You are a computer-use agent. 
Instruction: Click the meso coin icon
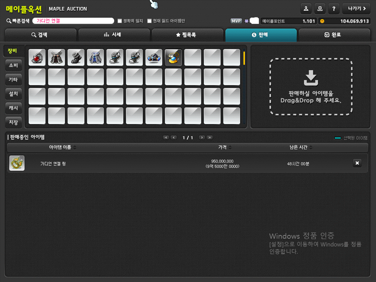322,21
